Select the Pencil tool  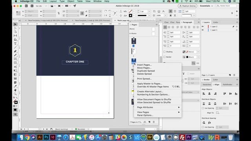point(15,55)
